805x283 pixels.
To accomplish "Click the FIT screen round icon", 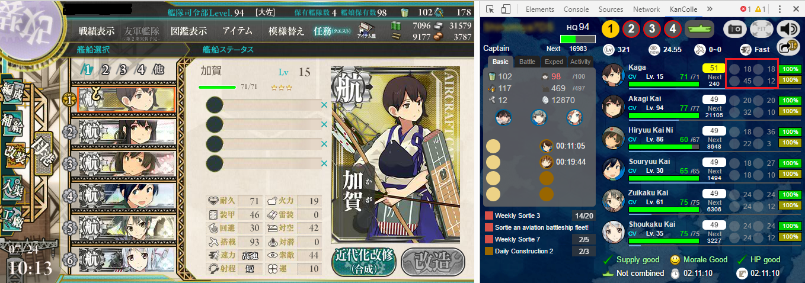I will click(x=762, y=28).
